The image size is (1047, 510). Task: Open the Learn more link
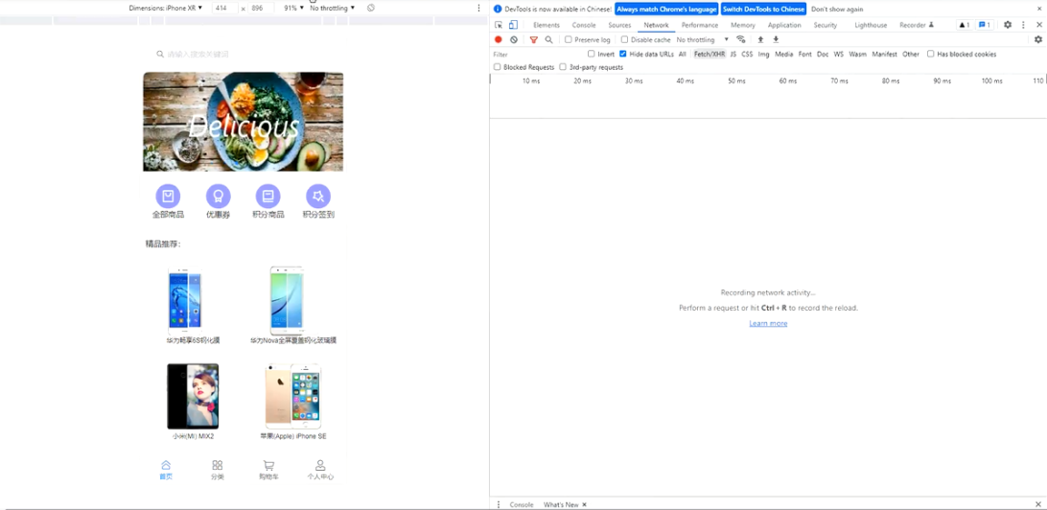tap(768, 323)
